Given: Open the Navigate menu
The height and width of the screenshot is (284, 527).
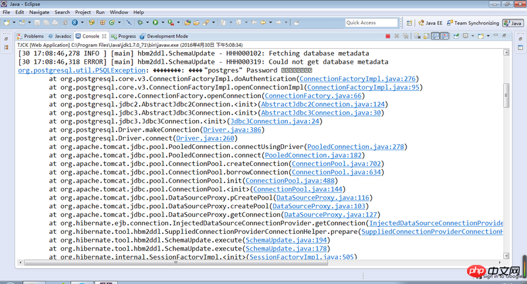Looking at the screenshot, I should tap(39, 12).
